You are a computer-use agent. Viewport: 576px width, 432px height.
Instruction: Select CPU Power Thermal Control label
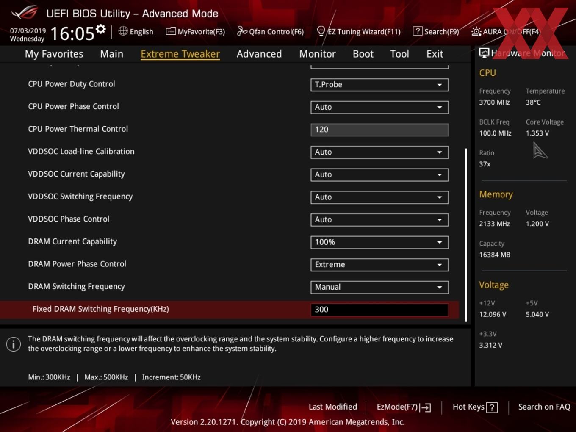coord(78,129)
